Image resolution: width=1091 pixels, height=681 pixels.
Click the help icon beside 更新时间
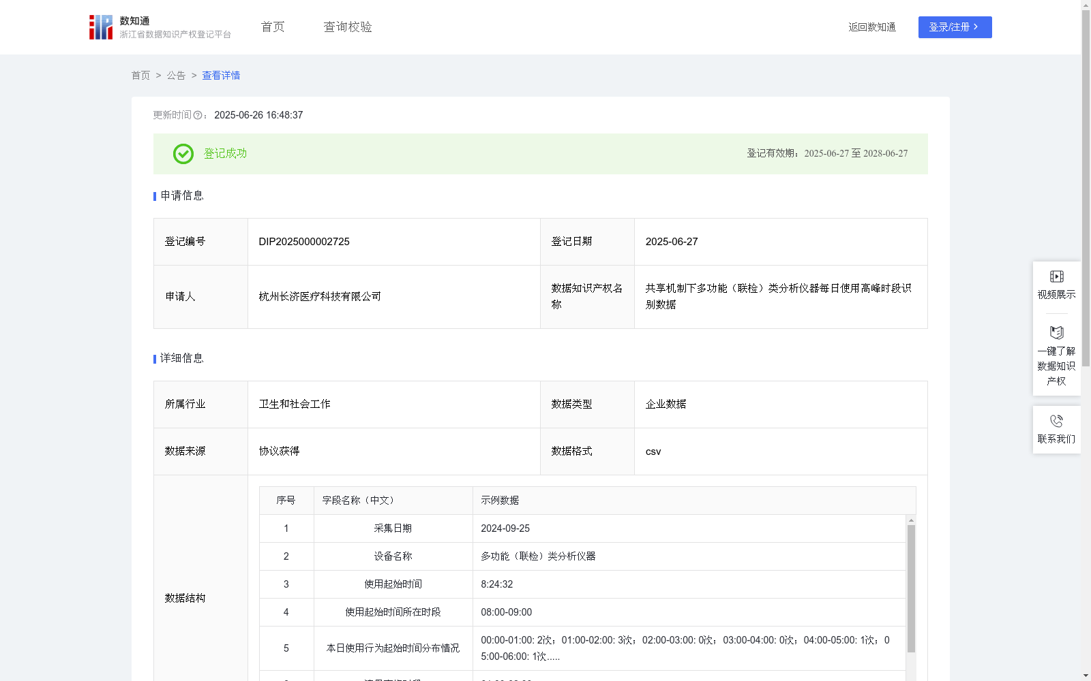pyautogui.click(x=198, y=116)
